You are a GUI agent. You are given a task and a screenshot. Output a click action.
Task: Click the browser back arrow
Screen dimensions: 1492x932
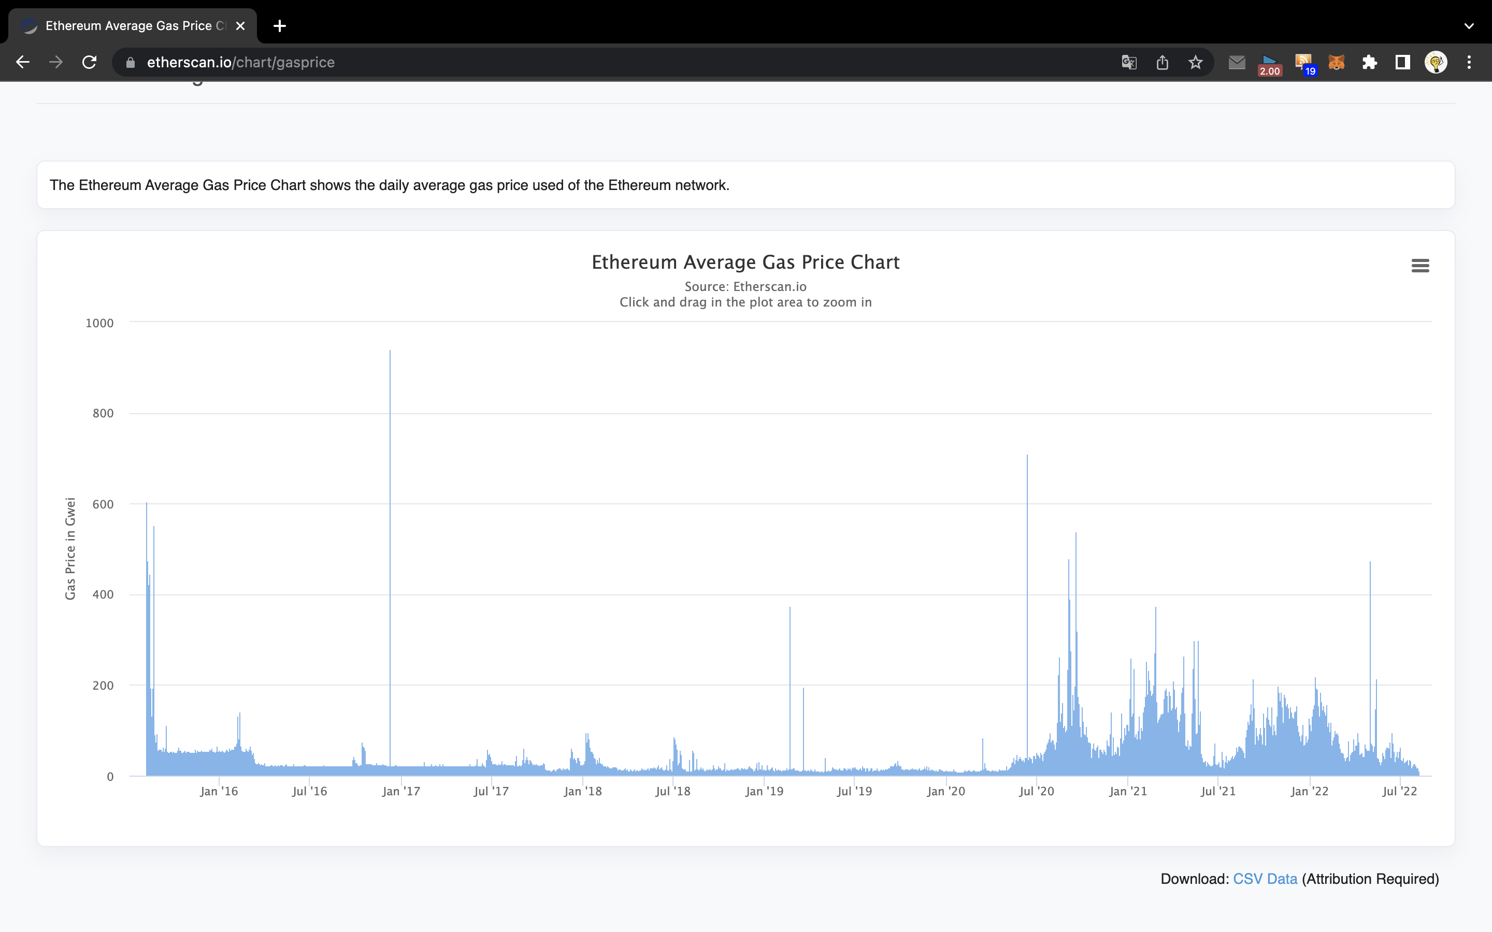pos(23,62)
